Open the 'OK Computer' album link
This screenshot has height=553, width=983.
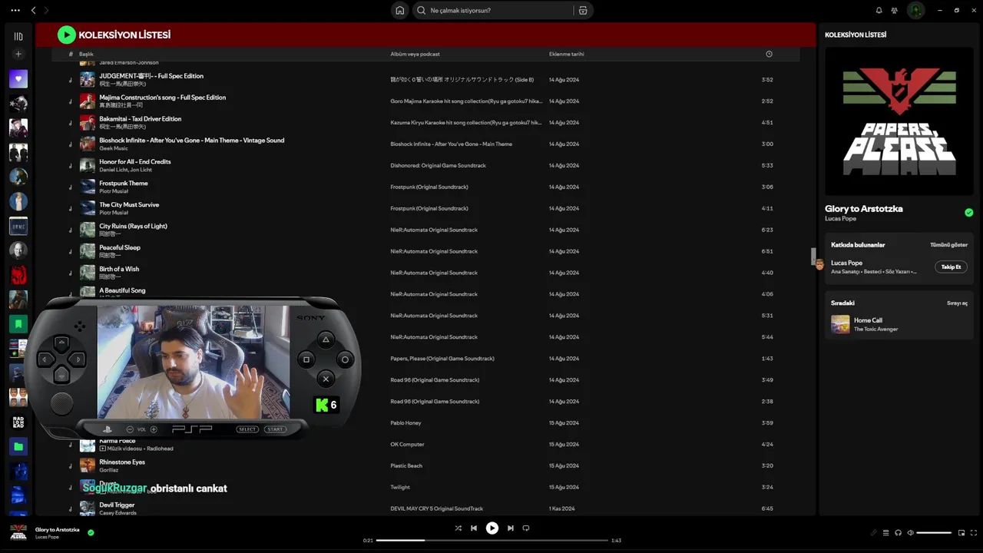coord(407,445)
